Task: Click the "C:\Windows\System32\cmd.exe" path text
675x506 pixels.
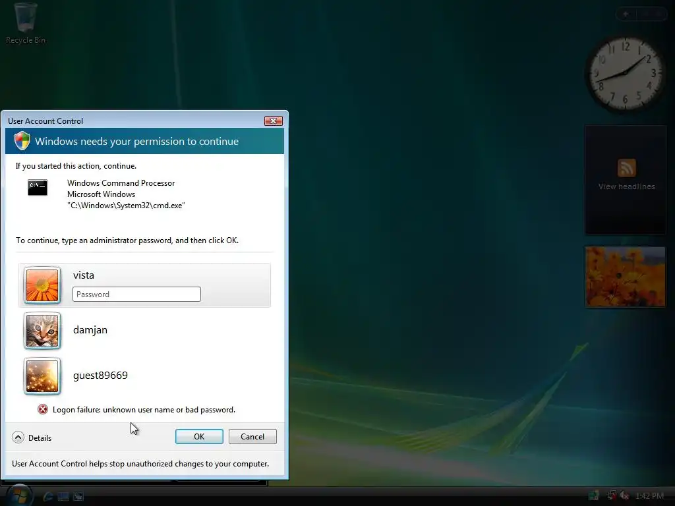Action: [x=126, y=206]
